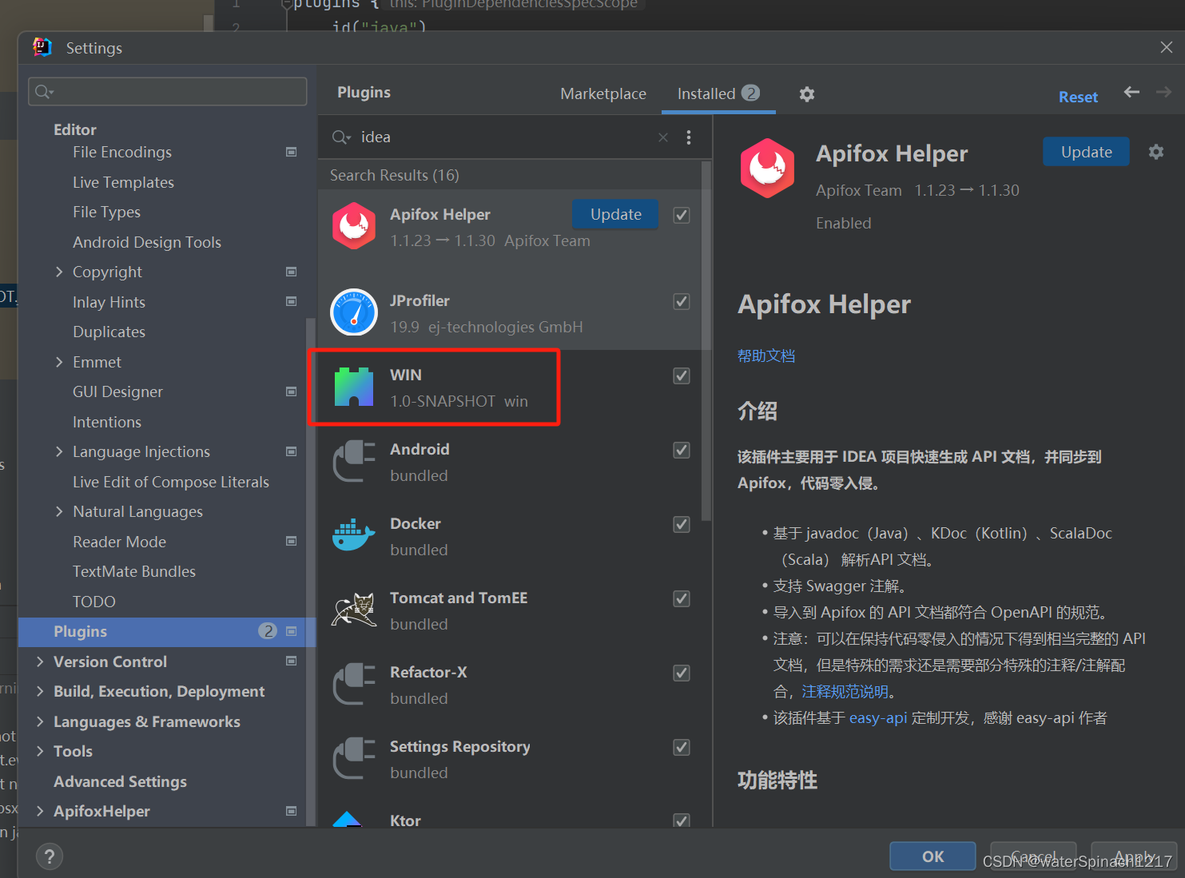The height and width of the screenshot is (878, 1185).
Task: Expand Build, Execution, Deployment section
Action: click(x=40, y=691)
